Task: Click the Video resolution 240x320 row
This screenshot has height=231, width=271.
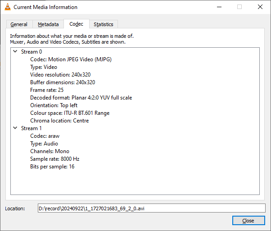Action: (63, 75)
